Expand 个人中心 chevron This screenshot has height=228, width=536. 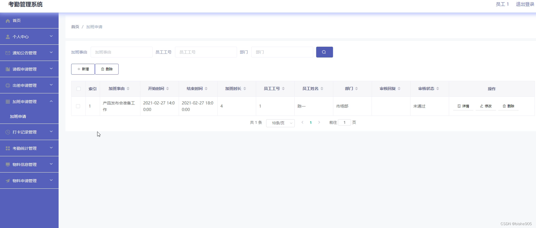(51, 36)
